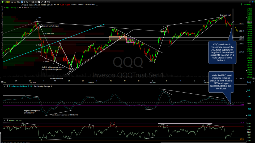The width and height of the screenshot is (255, 143).
Task: Select the 'PPO trend indicator' callout box
Action: tap(221, 82)
